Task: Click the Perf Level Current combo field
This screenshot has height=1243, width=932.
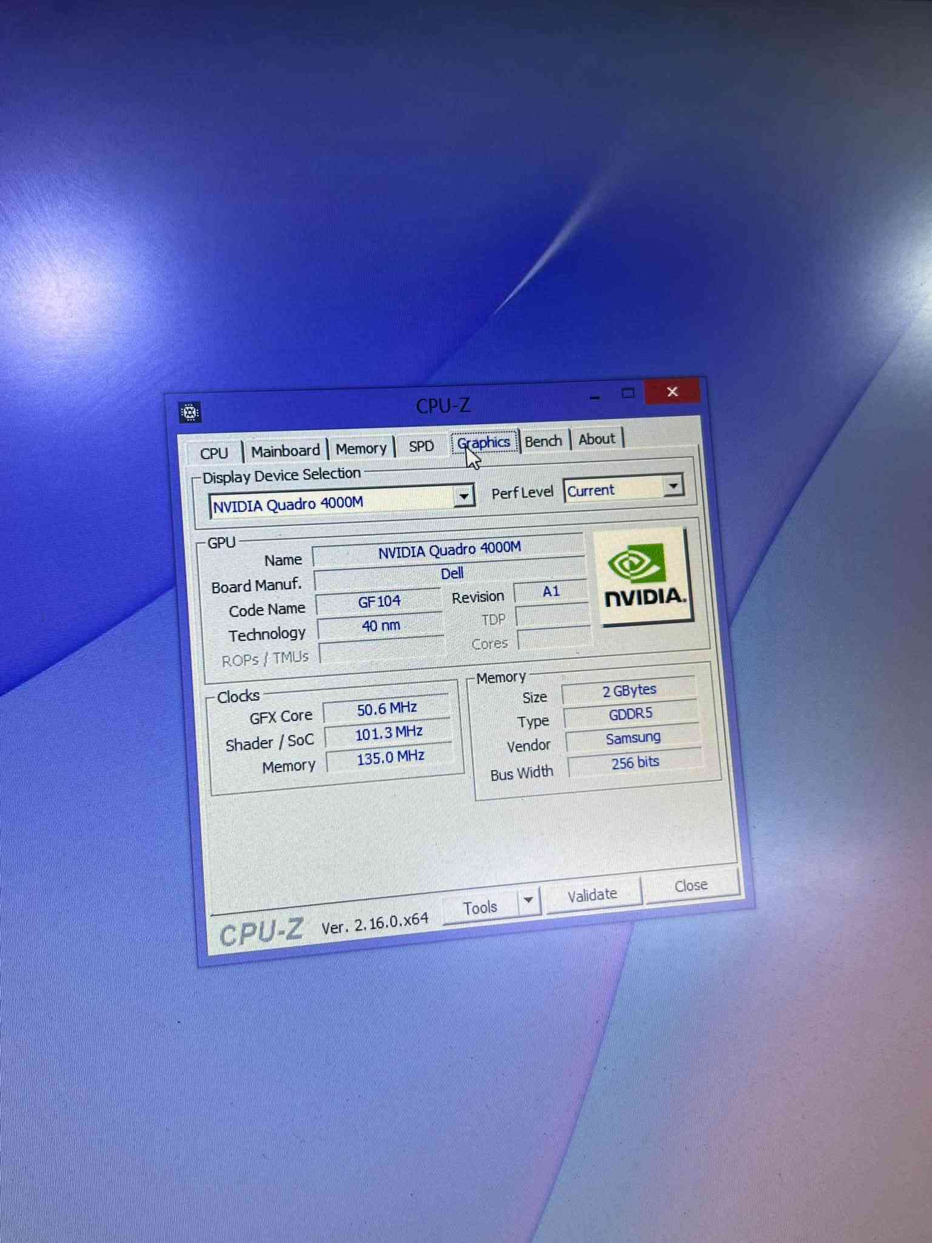Action: point(623,489)
